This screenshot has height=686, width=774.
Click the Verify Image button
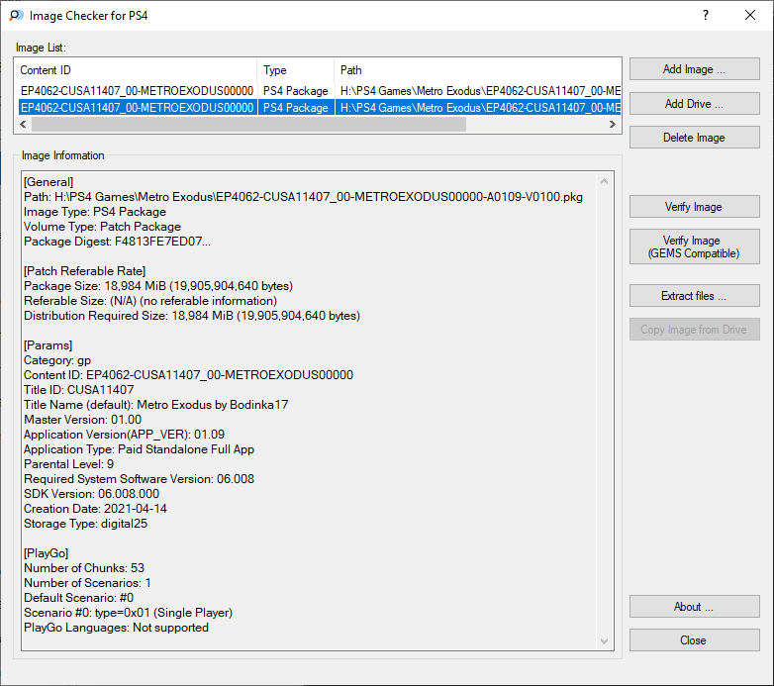[694, 206]
